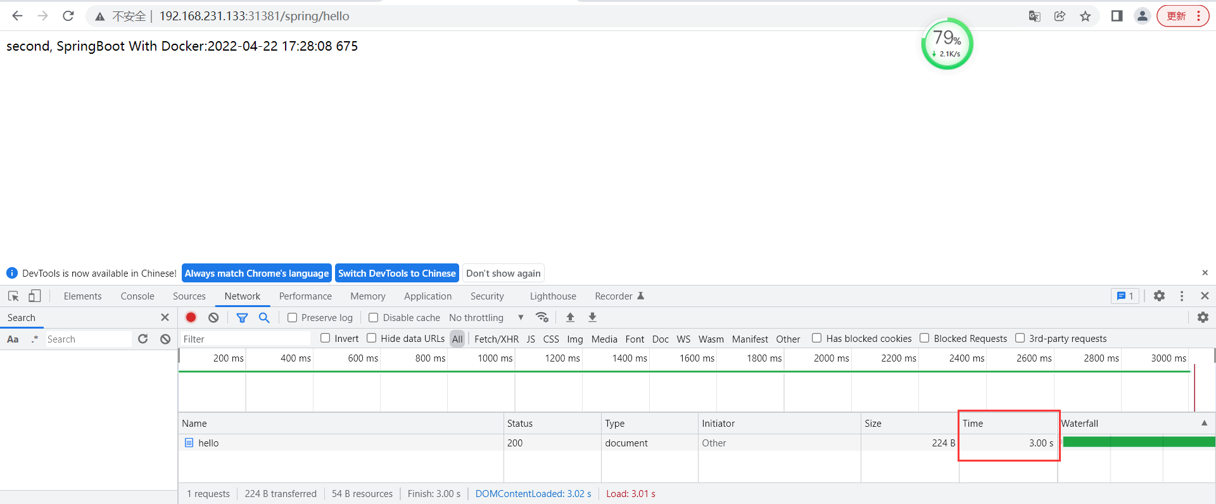Click the Don't show again button
1216x504 pixels.
tap(503, 273)
